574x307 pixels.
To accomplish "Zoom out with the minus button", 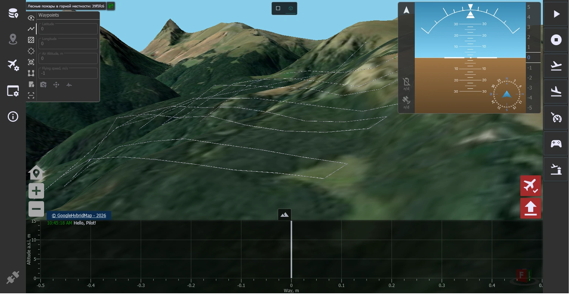I will click(x=36, y=209).
